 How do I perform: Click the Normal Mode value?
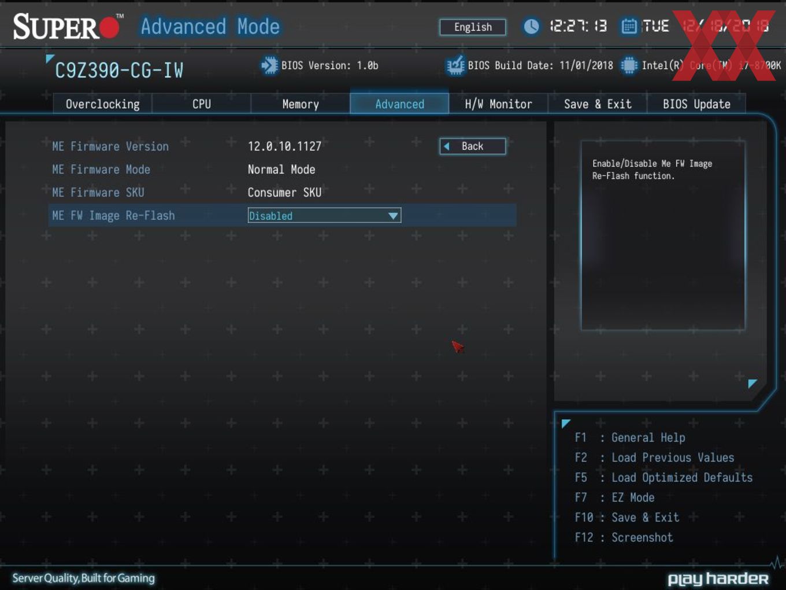[x=281, y=169]
